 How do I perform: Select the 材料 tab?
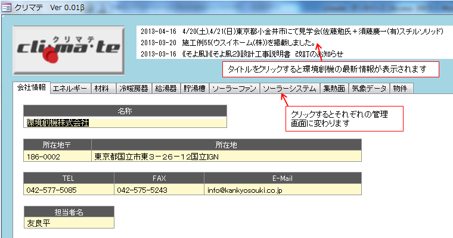[x=103, y=89]
